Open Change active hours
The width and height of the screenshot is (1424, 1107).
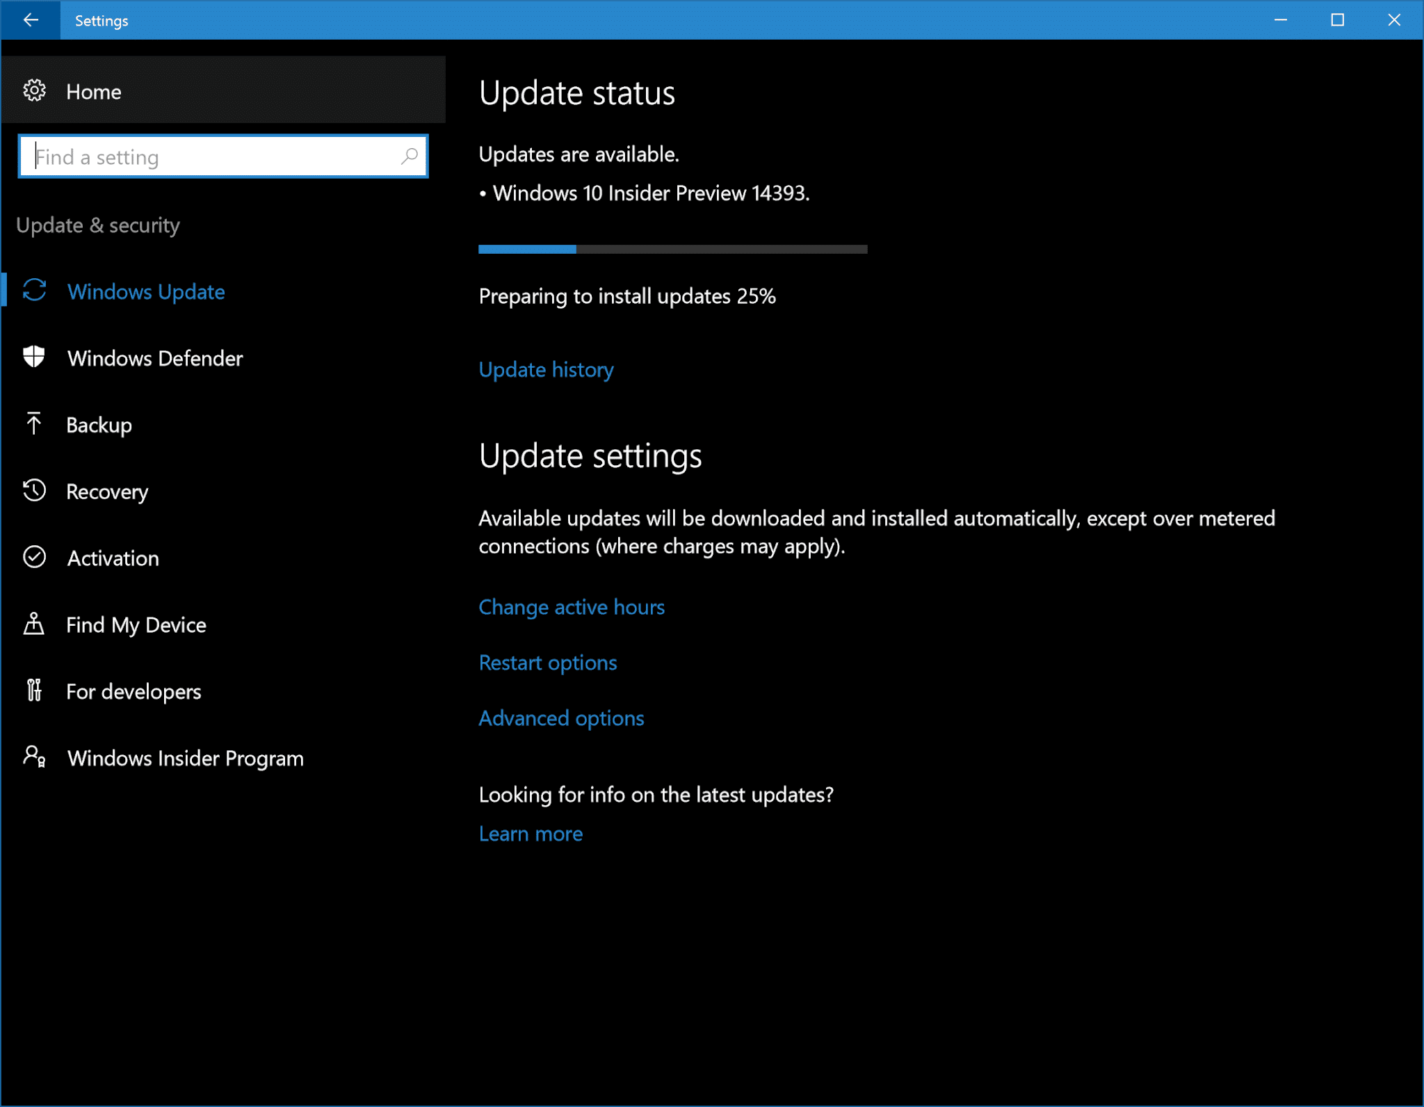(x=571, y=606)
